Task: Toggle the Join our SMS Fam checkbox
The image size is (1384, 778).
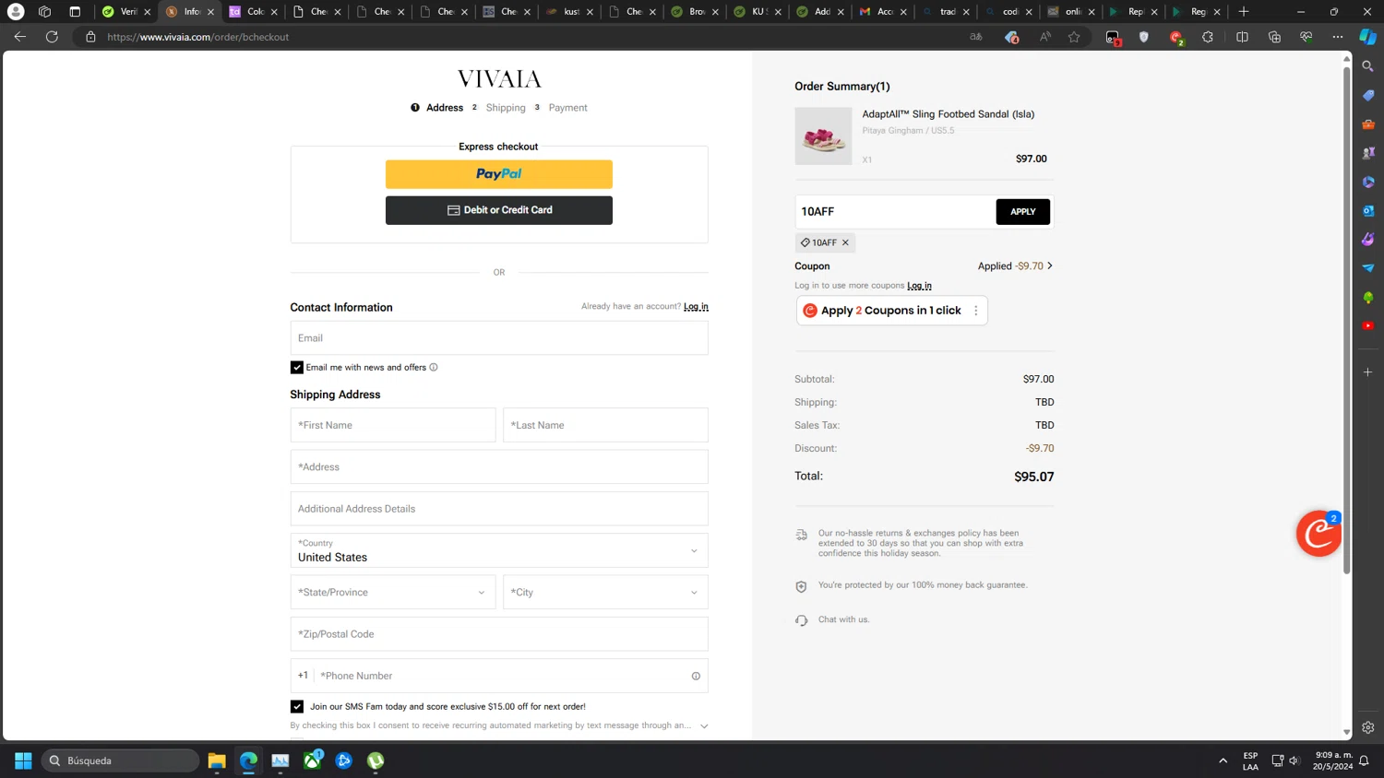Action: click(297, 706)
